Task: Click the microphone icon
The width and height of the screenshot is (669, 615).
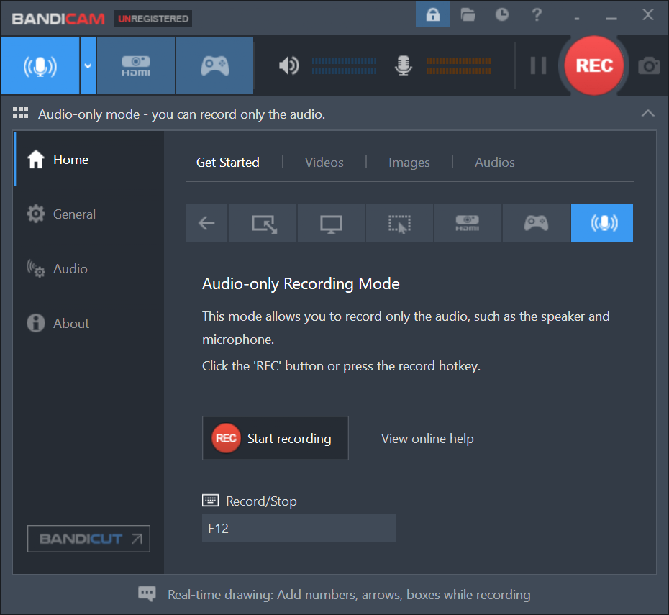Action: [x=403, y=65]
